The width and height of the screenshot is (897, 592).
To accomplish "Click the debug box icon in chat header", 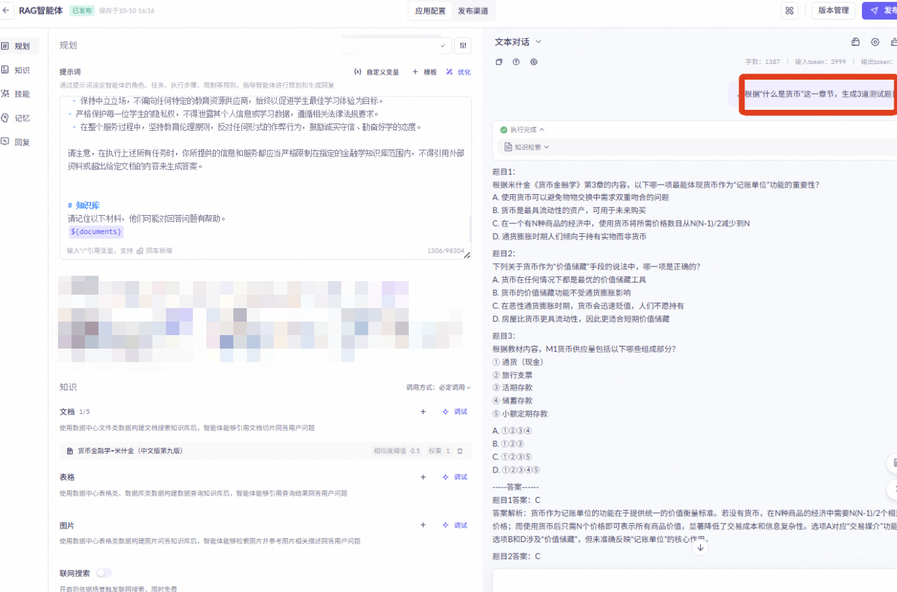I will click(855, 42).
